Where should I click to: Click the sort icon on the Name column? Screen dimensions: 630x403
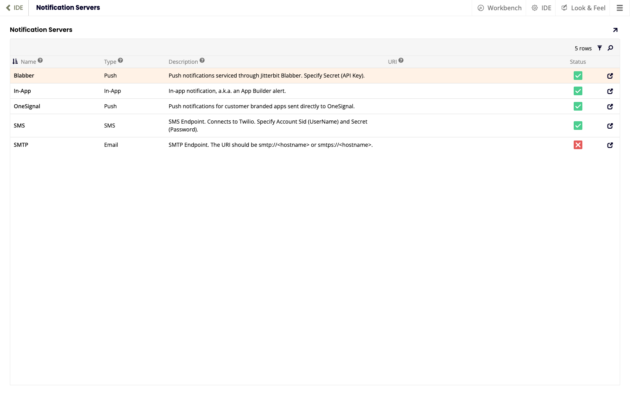[x=15, y=61]
